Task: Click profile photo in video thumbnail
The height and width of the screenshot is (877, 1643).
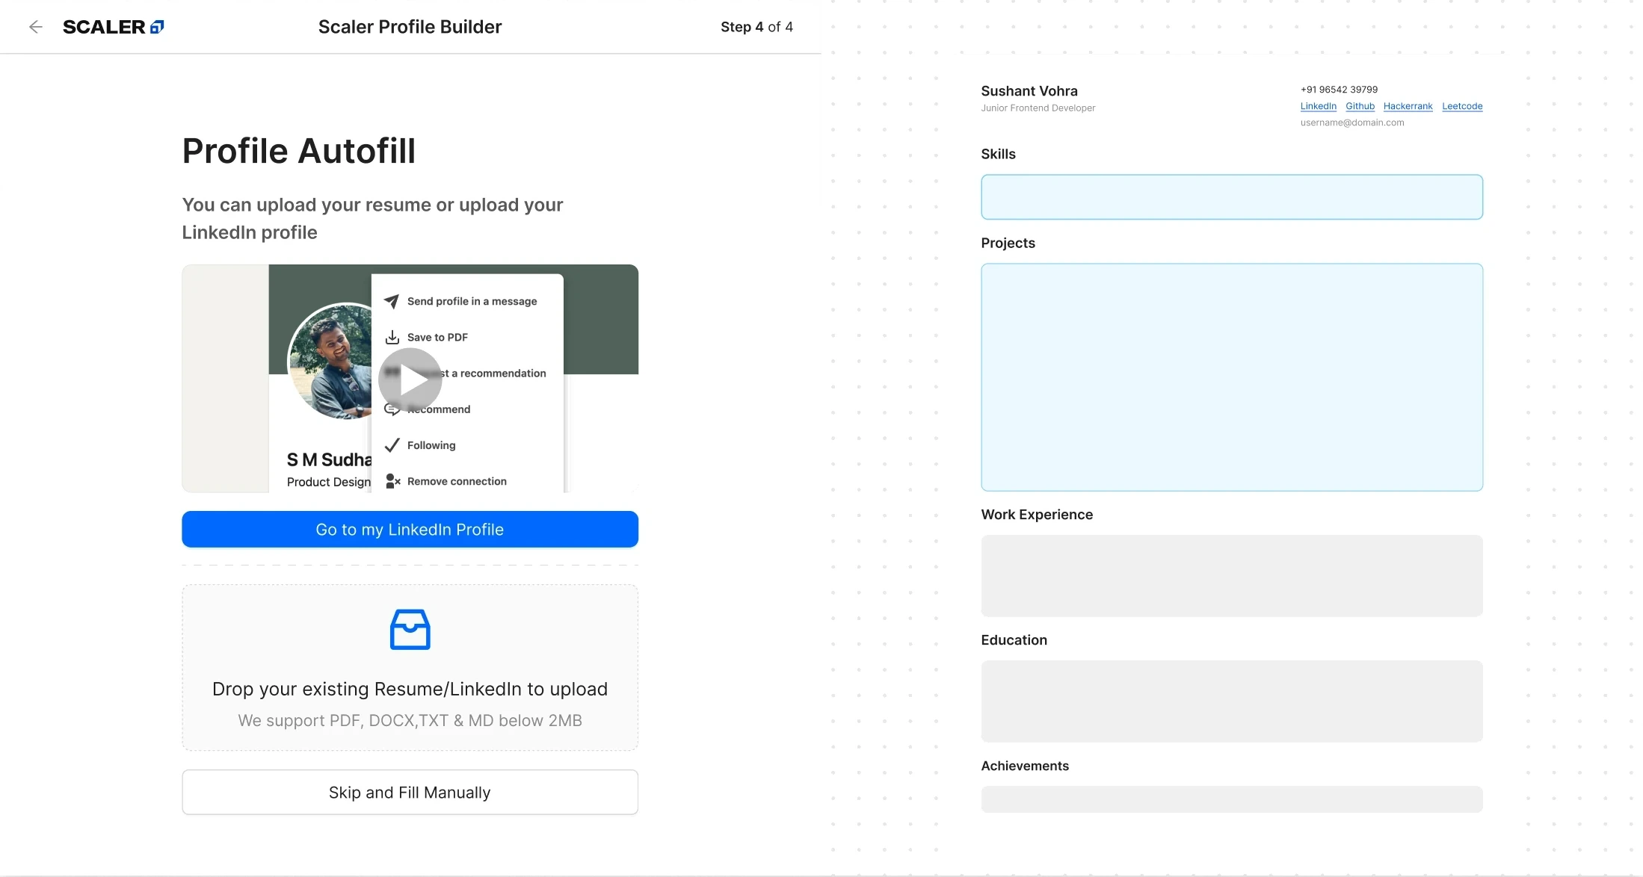Action: point(330,361)
